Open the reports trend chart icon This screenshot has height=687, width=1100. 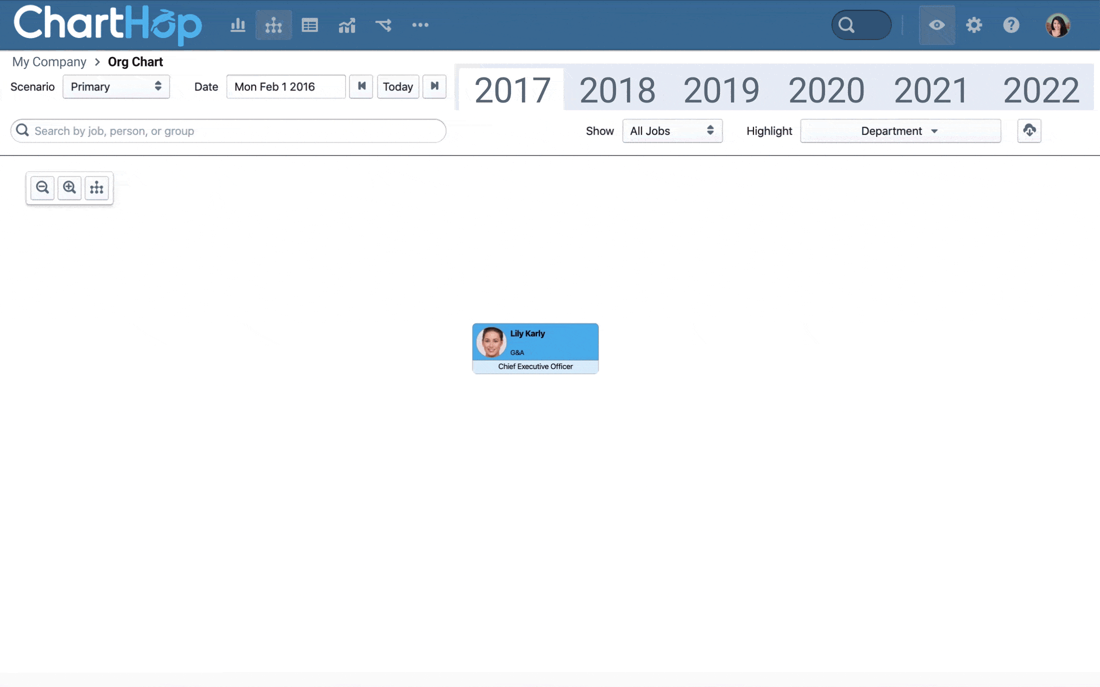[346, 24]
